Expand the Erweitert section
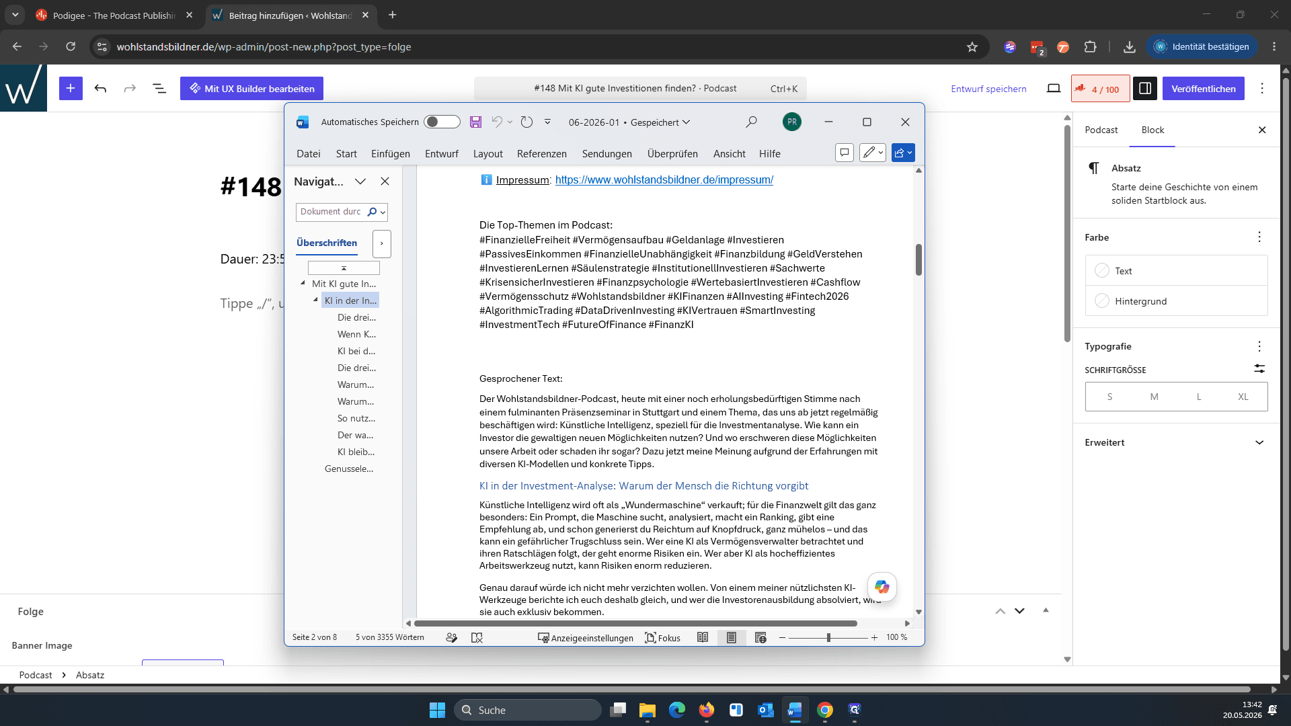 (1175, 442)
